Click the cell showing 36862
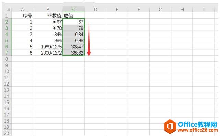Screen dimensions: 220x136 point(73,52)
